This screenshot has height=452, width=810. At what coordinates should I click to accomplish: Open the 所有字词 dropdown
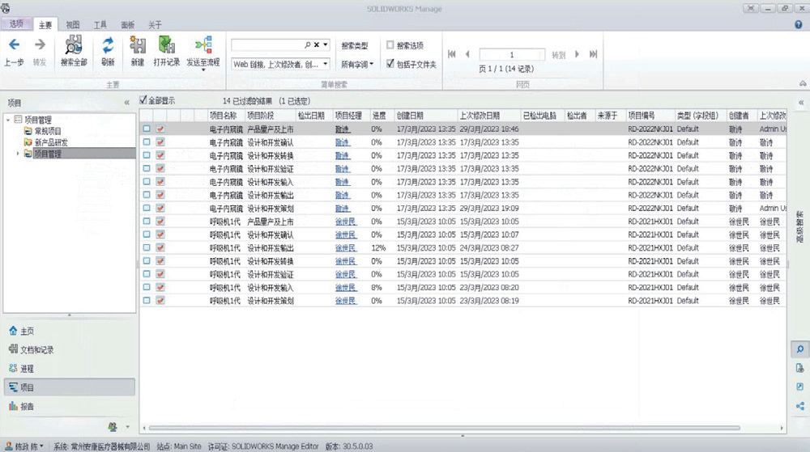357,63
